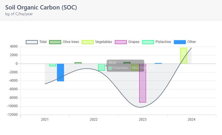Click the Pistachios tooltip value
Screen dimensions: 222x135
133,68
